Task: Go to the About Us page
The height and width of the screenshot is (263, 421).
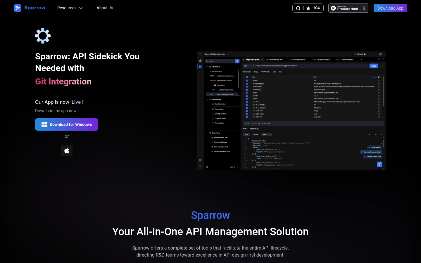Action: click(x=105, y=8)
